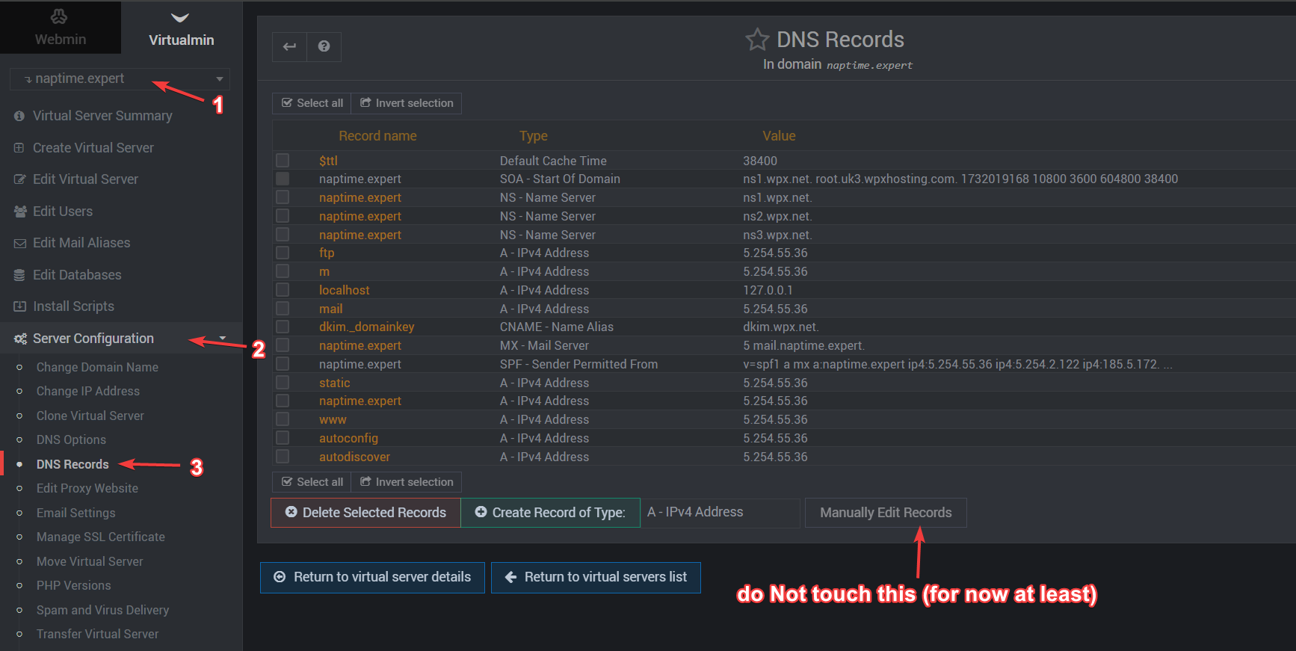This screenshot has width=1296, height=651.
Task: Open the autoconfig record link
Action: [348, 438]
